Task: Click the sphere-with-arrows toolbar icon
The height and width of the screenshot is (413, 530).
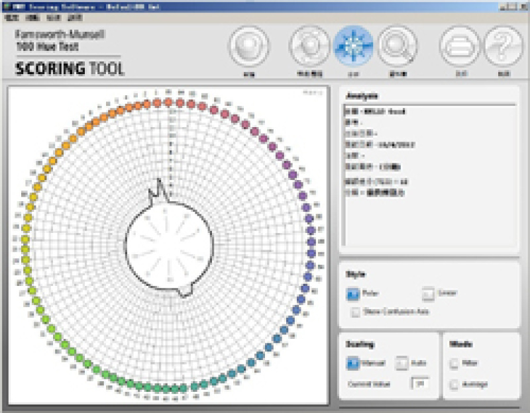Action: 309,46
